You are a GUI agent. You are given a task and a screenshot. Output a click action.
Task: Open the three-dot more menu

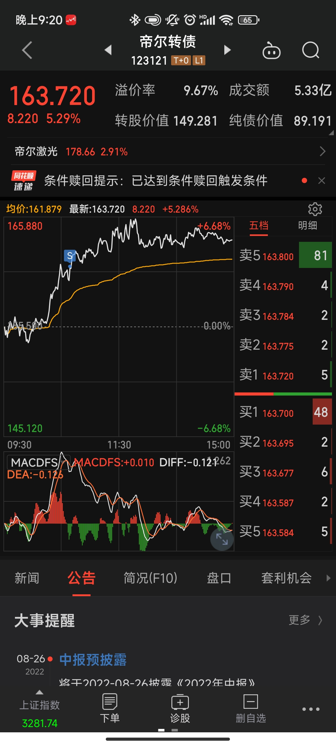[311, 709]
